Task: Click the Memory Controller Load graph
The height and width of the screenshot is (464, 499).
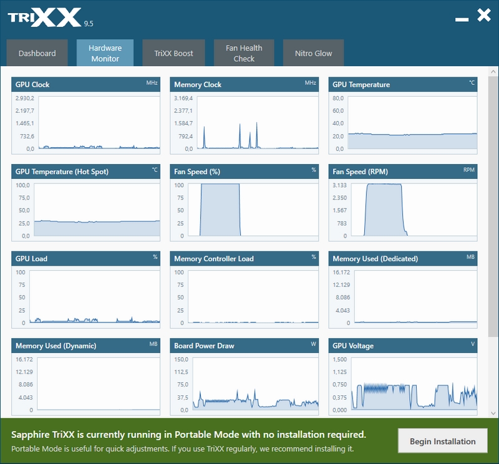Action: click(x=253, y=297)
